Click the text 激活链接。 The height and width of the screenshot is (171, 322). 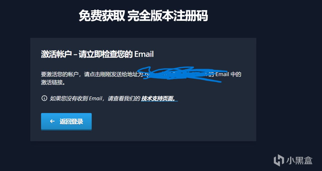(53, 82)
